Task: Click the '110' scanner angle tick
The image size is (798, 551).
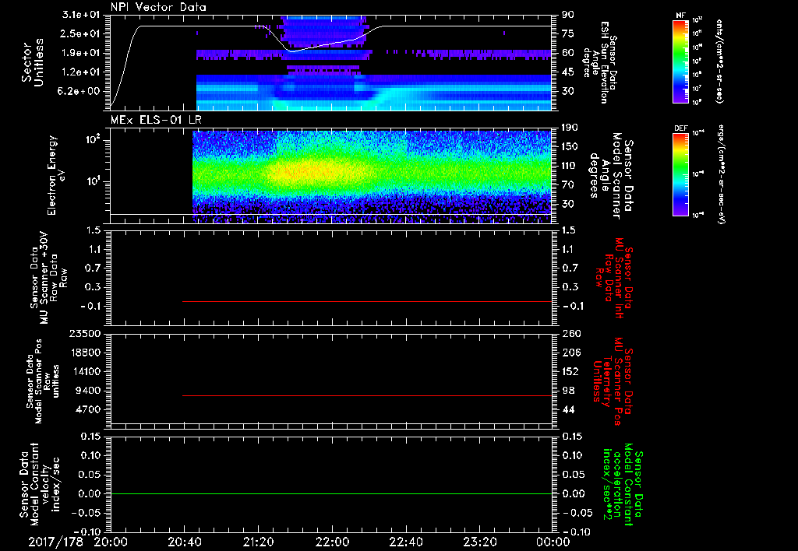Action: tap(570, 166)
